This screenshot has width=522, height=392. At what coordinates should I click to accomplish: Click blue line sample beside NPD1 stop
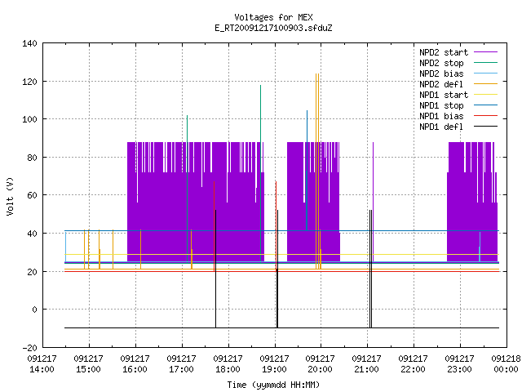486,105
